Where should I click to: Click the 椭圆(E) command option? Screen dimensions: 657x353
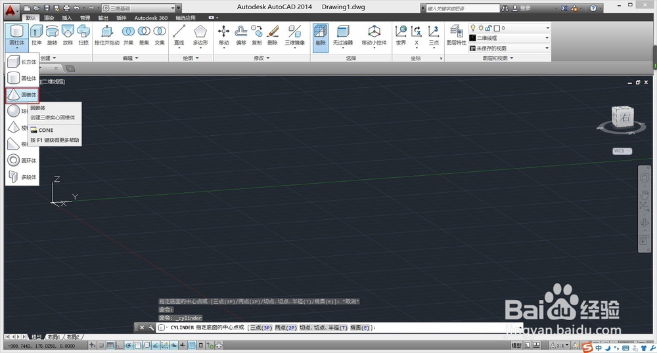[x=360, y=328]
